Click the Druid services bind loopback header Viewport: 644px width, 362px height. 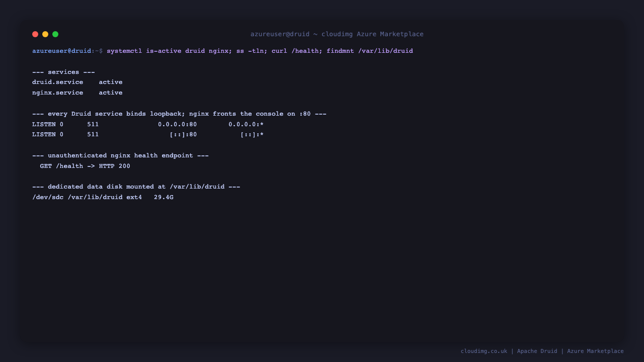pos(179,114)
